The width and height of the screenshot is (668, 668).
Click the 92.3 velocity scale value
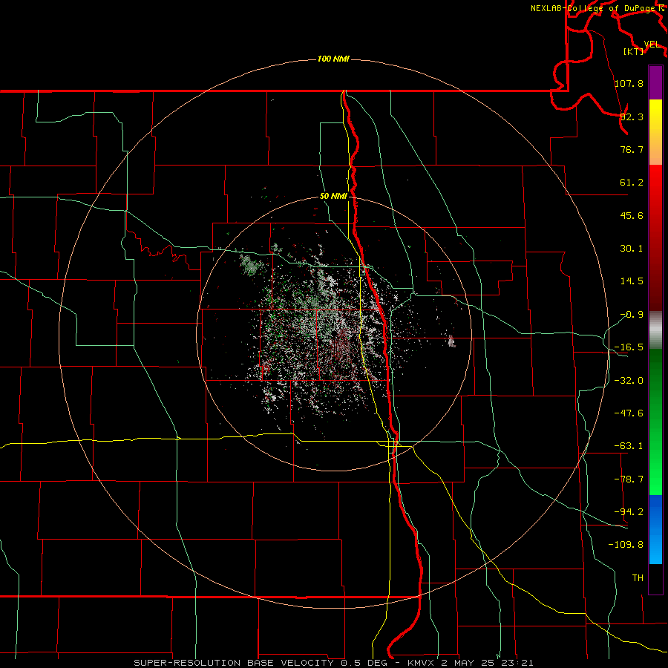point(632,117)
